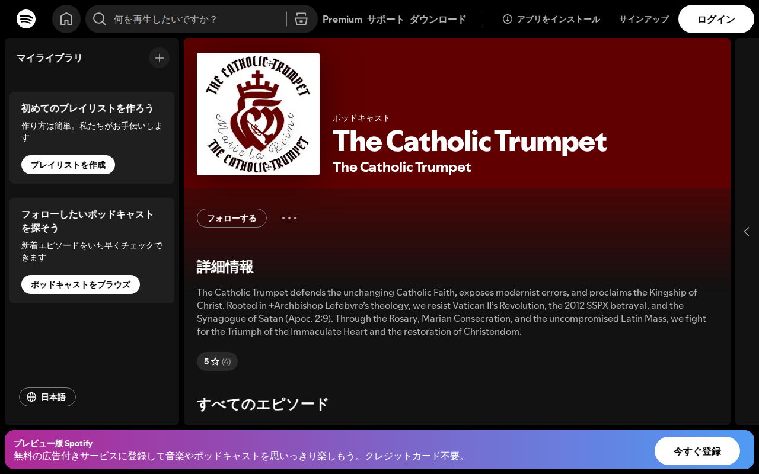
Task: Open the 日本語 language selector
Action: click(47, 397)
